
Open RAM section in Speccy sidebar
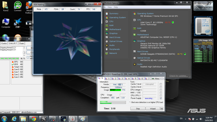click(x=111, y=25)
